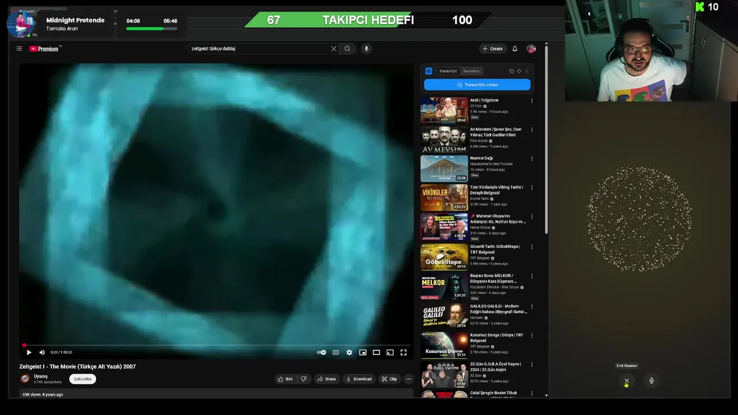The width and height of the screenshot is (738, 415).
Task: Open the Uyanış channel avatar
Action: click(25, 379)
